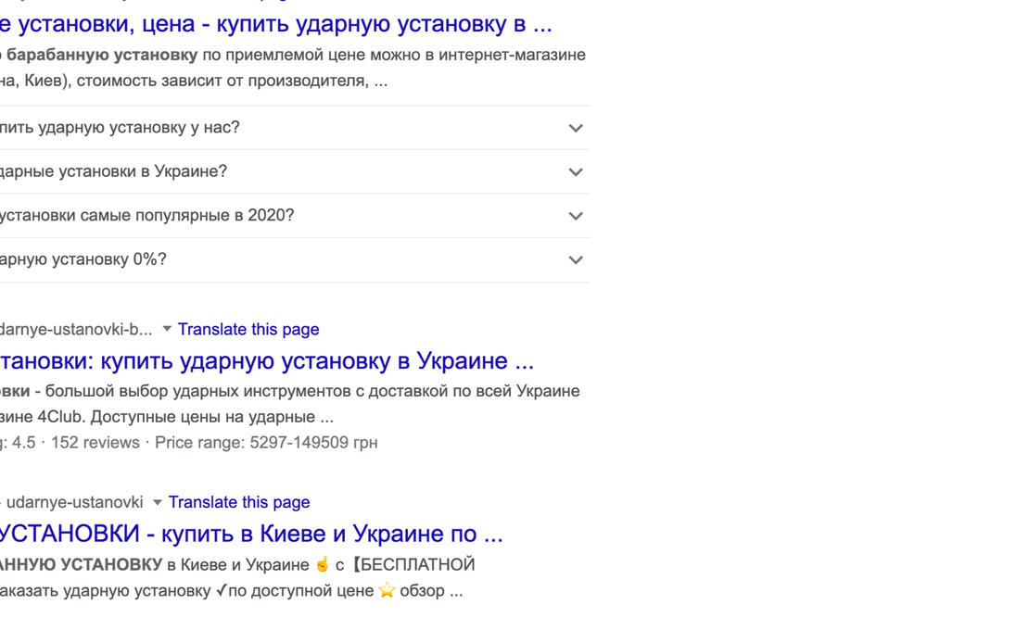Translate the 4Club result page
The width and height of the screenshot is (1029, 642).
point(248,329)
